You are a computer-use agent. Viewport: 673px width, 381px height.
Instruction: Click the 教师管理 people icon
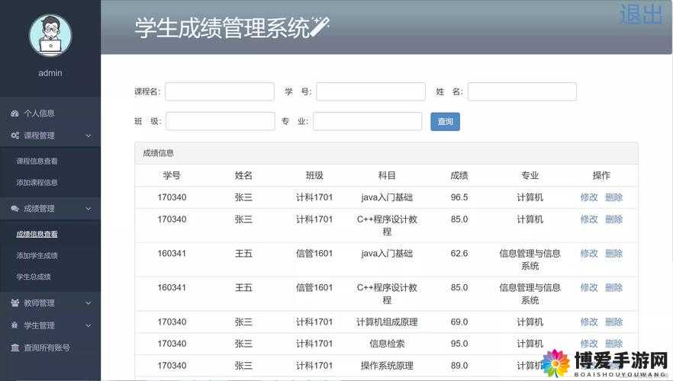click(14, 303)
